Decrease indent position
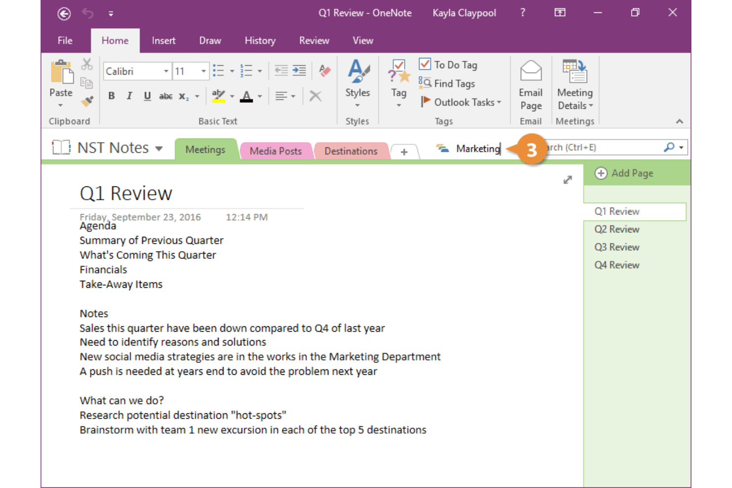The height and width of the screenshot is (488, 732). (281, 71)
